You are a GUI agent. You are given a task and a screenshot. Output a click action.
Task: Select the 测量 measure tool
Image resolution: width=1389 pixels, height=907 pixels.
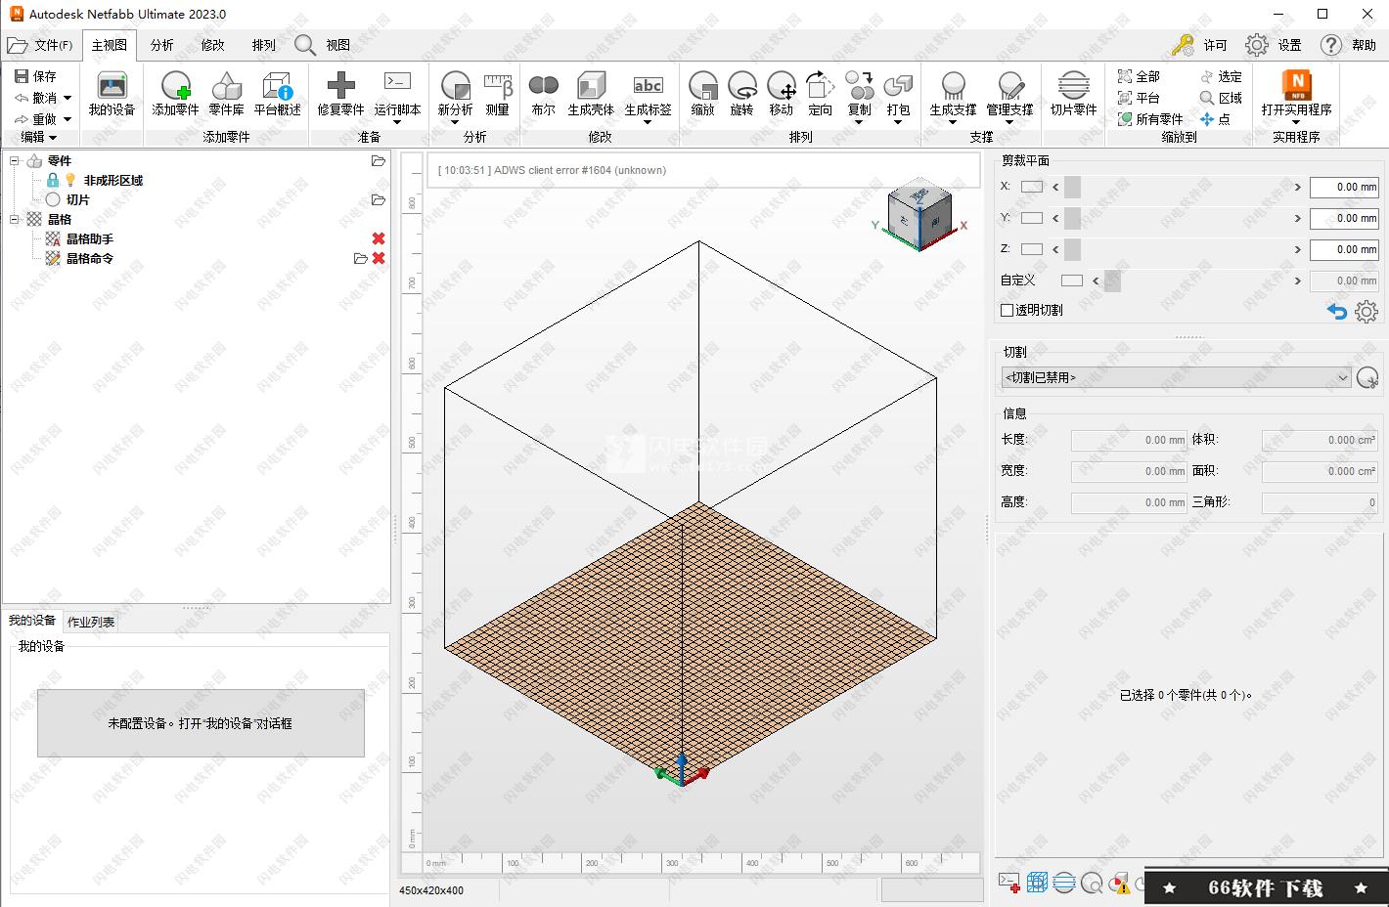point(498,94)
